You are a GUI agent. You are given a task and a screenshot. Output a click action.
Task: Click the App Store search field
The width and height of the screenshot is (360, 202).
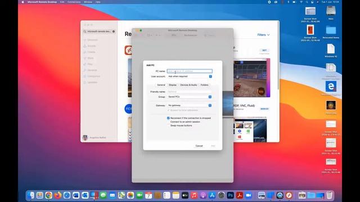tap(99, 31)
